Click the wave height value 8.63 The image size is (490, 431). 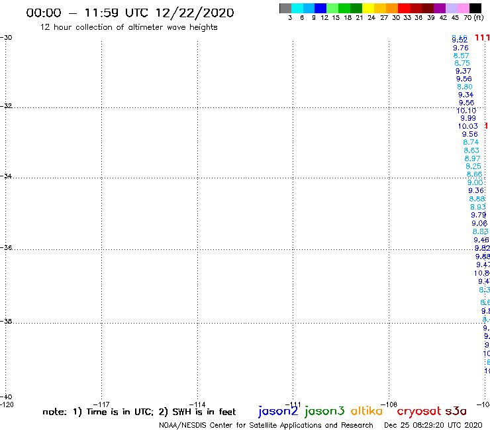pos(471,151)
